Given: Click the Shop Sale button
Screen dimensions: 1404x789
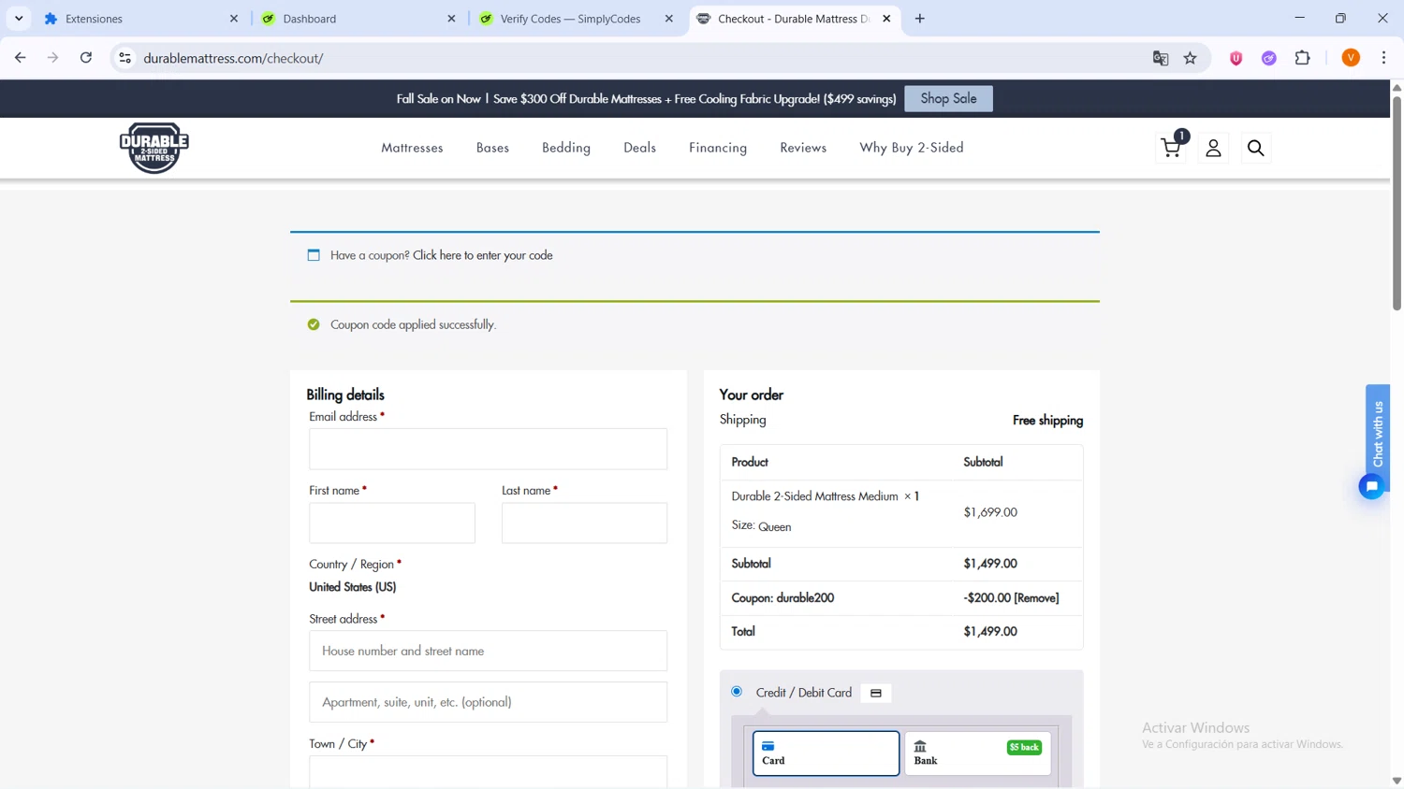Looking at the screenshot, I should pyautogui.click(x=948, y=98).
